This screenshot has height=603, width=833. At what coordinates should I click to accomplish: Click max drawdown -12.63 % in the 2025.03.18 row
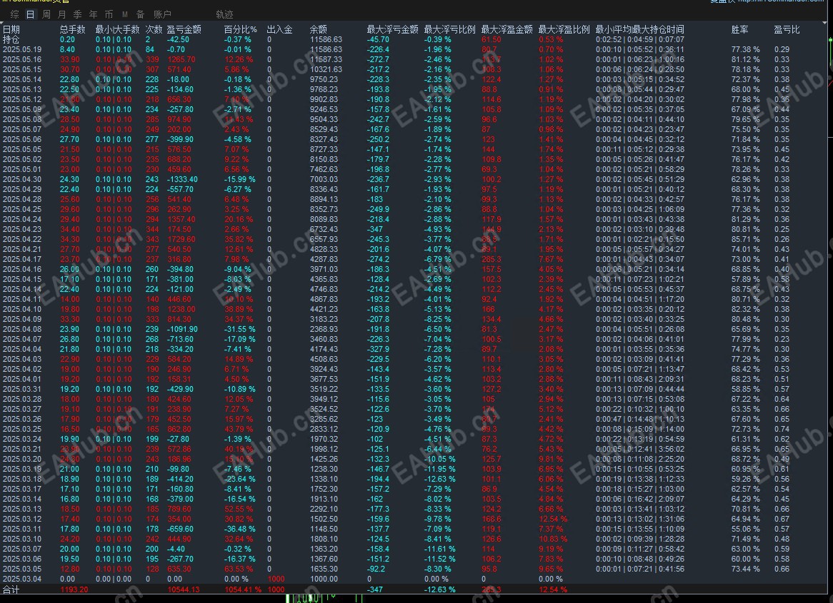point(439,479)
